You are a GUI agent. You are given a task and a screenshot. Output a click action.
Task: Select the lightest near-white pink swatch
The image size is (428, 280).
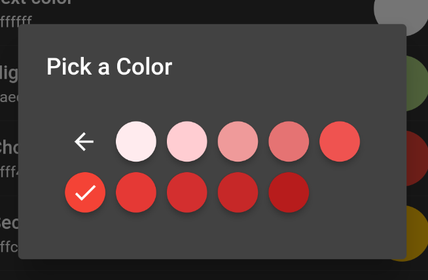coord(136,141)
